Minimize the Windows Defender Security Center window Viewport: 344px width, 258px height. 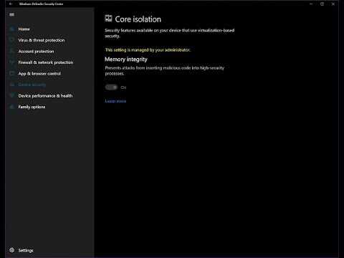[x=311, y=4]
